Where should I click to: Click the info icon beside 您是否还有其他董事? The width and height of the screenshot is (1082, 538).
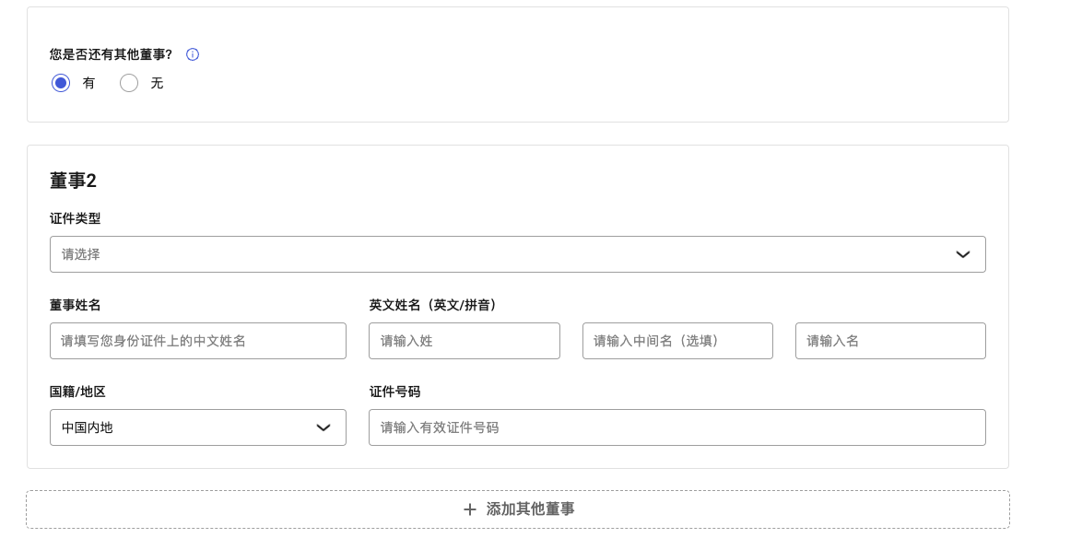193,54
